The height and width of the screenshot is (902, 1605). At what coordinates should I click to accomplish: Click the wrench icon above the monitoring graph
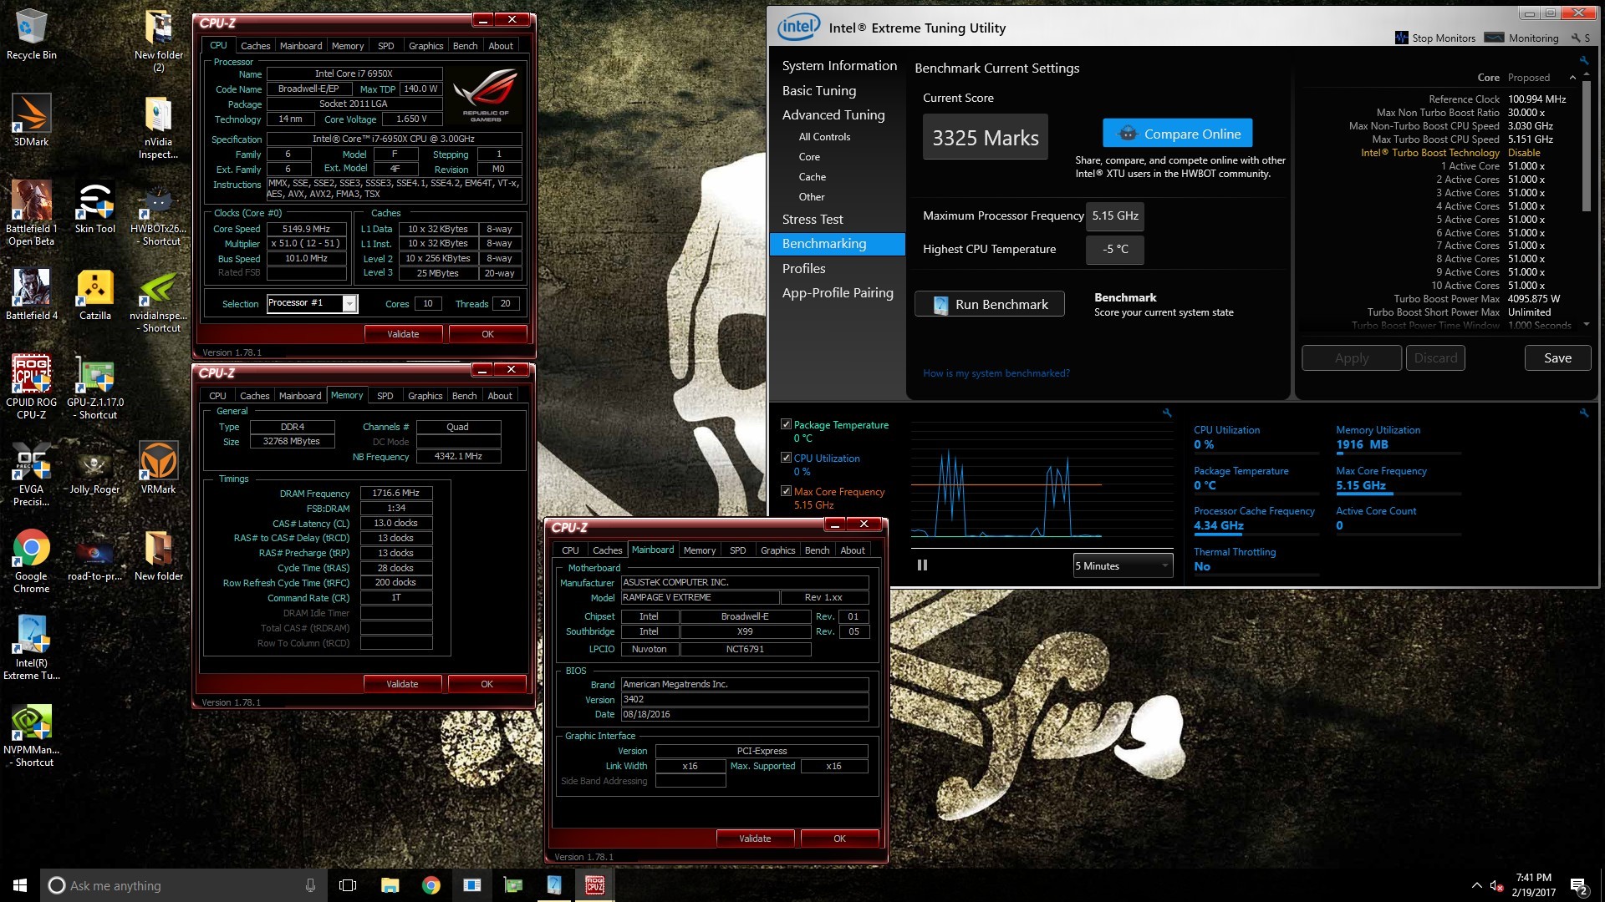click(1167, 413)
